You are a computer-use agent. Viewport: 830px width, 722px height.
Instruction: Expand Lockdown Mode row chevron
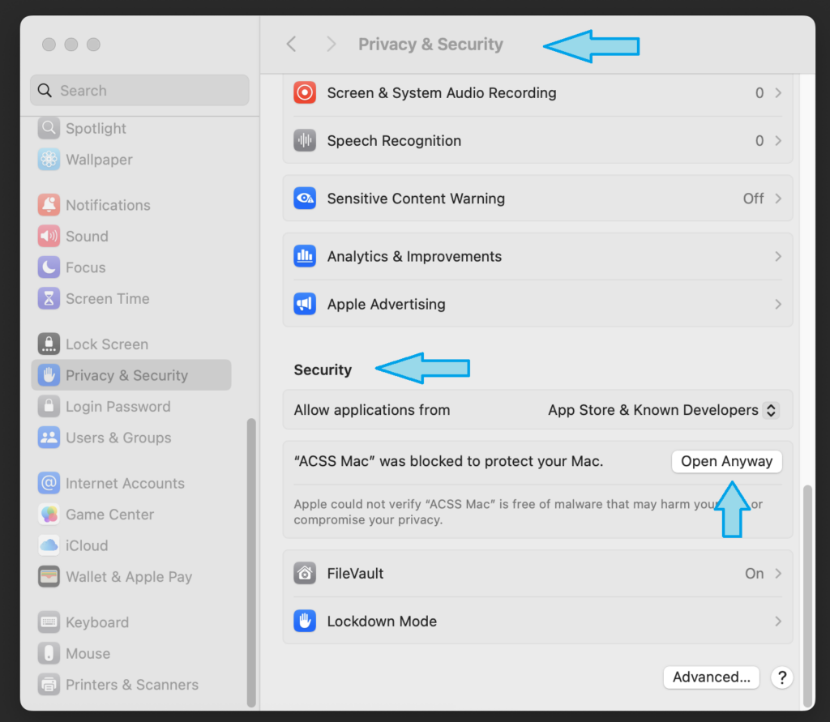[778, 621]
